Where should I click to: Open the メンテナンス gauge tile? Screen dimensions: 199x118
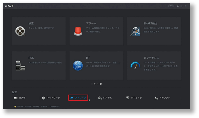[154, 65]
